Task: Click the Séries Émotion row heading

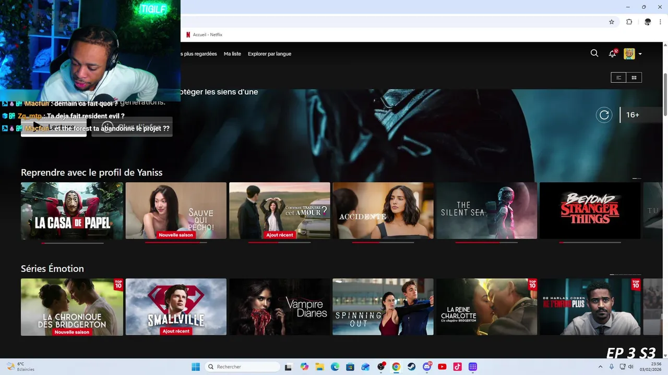Action: pos(52,269)
